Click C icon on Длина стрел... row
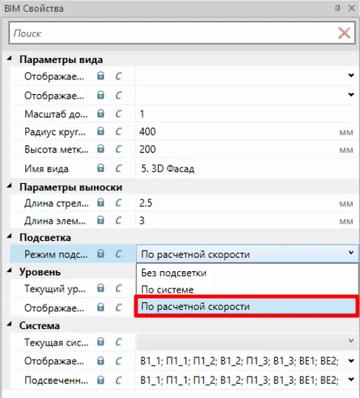 click(x=119, y=203)
